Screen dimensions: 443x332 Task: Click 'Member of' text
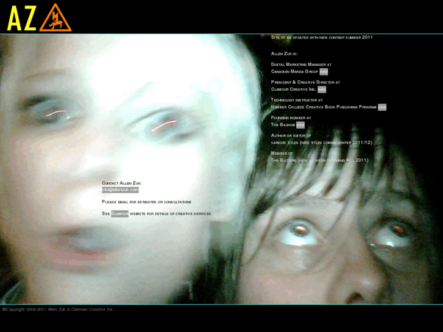coord(282,154)
